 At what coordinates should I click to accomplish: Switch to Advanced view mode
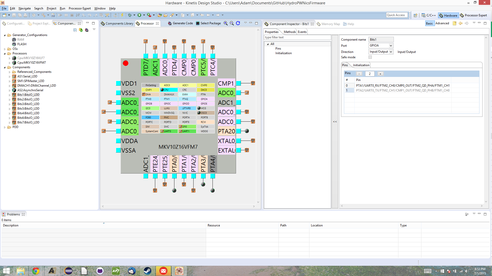(x=442, y=23)
